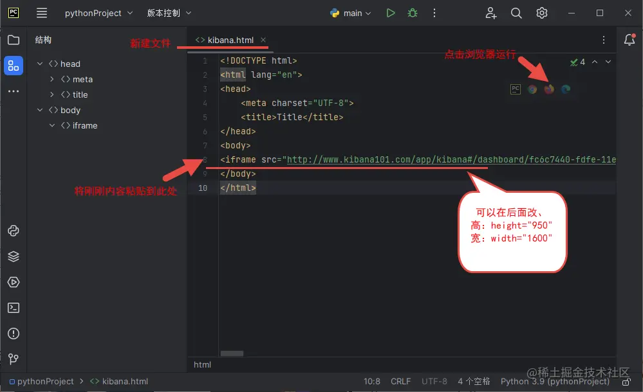Collapse the iframe node in structure tree
Viewport: 643px width, 392px height.
tap(51, 125)
